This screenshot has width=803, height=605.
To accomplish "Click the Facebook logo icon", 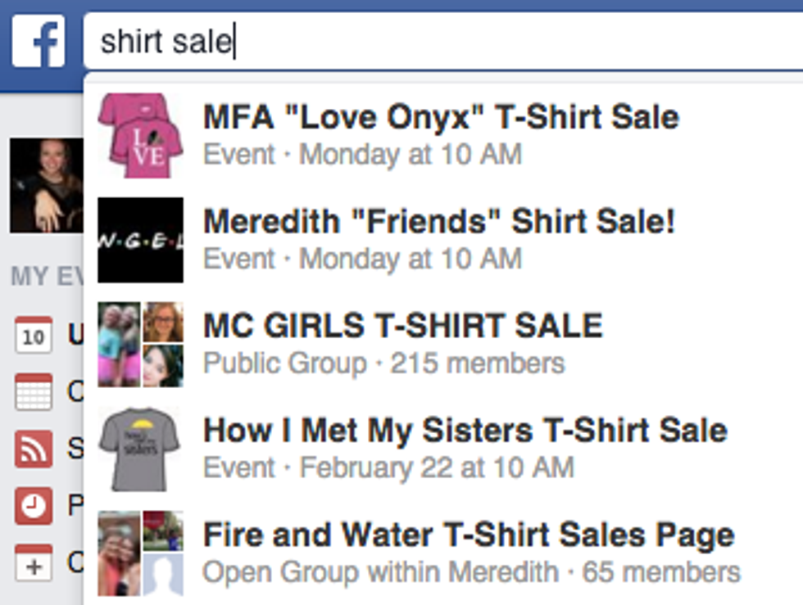I will pyautogui.click(x=38, y=39).
